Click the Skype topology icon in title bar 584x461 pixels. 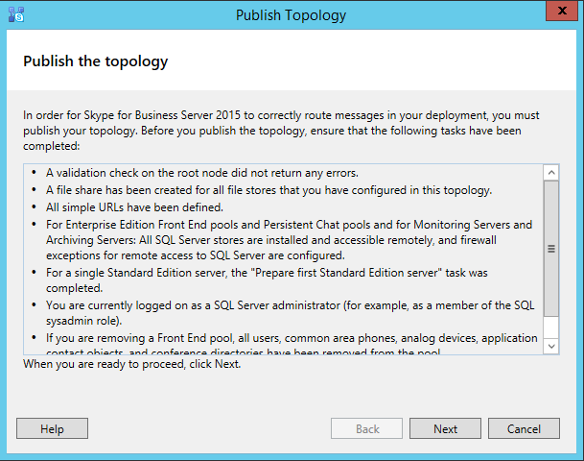click(16, 14)
